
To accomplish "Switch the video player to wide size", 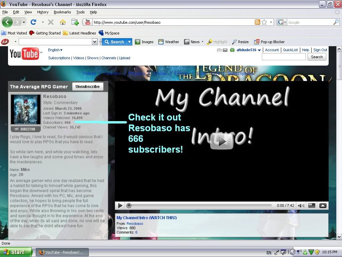I will (312, 205).
